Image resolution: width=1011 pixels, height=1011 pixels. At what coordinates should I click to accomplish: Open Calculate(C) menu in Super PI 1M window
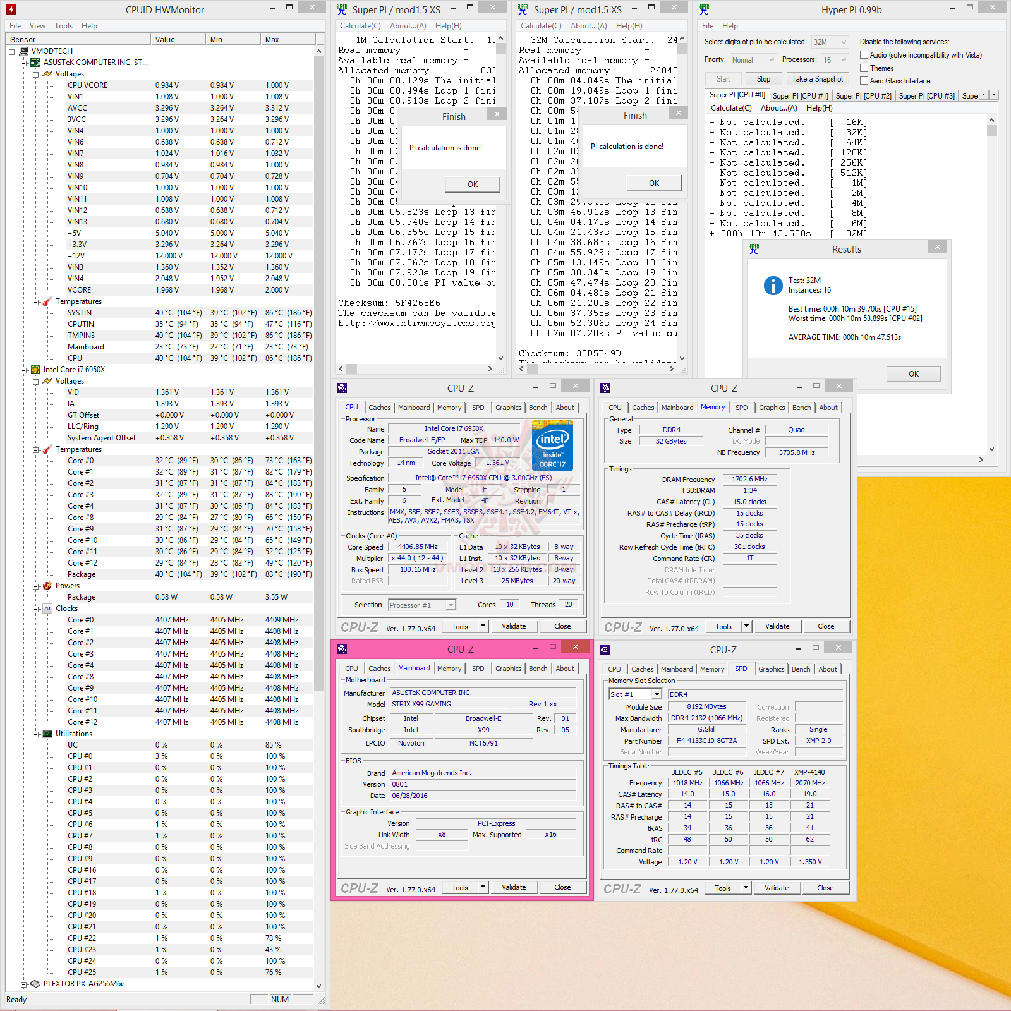(360, 26)
